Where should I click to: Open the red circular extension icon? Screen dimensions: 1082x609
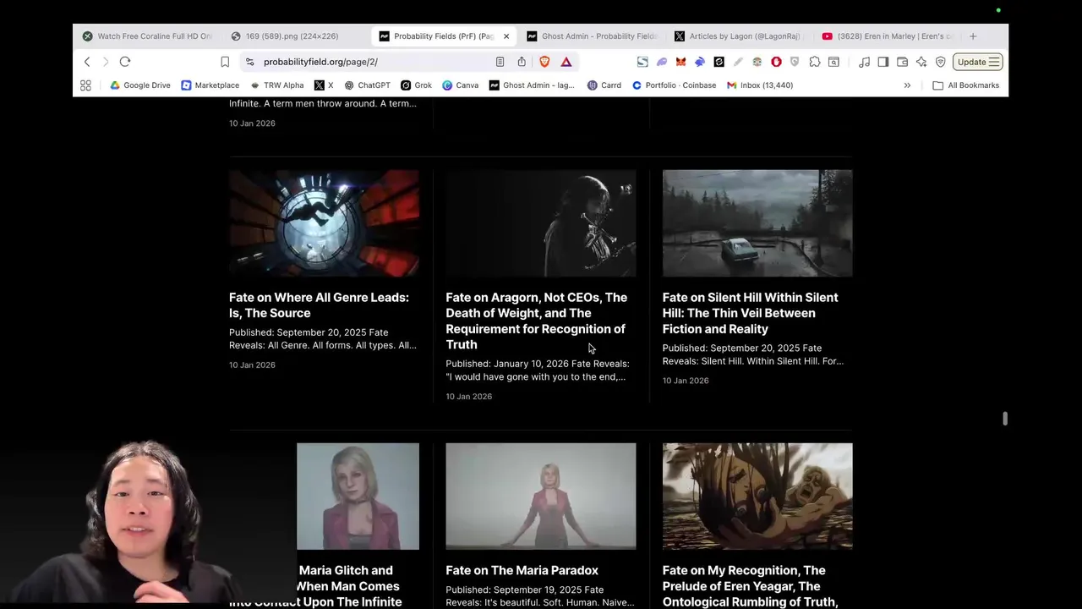[776, 62]
